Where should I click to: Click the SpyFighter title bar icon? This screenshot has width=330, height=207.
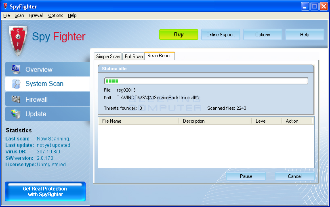click(x=5, y=6)
